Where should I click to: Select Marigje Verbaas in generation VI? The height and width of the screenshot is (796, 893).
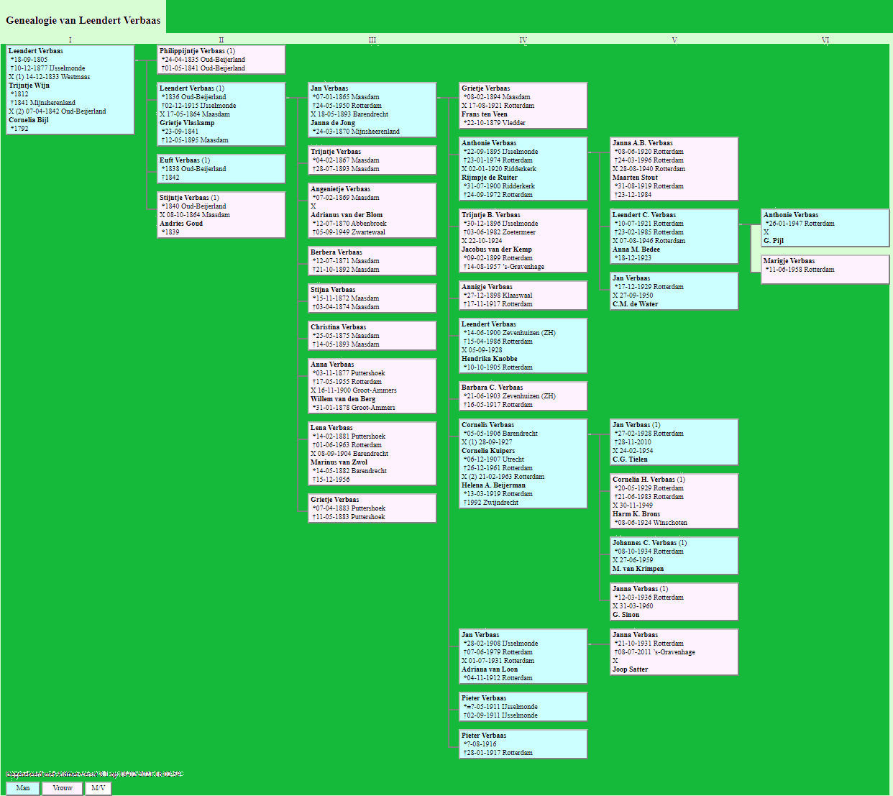point(825,270)
